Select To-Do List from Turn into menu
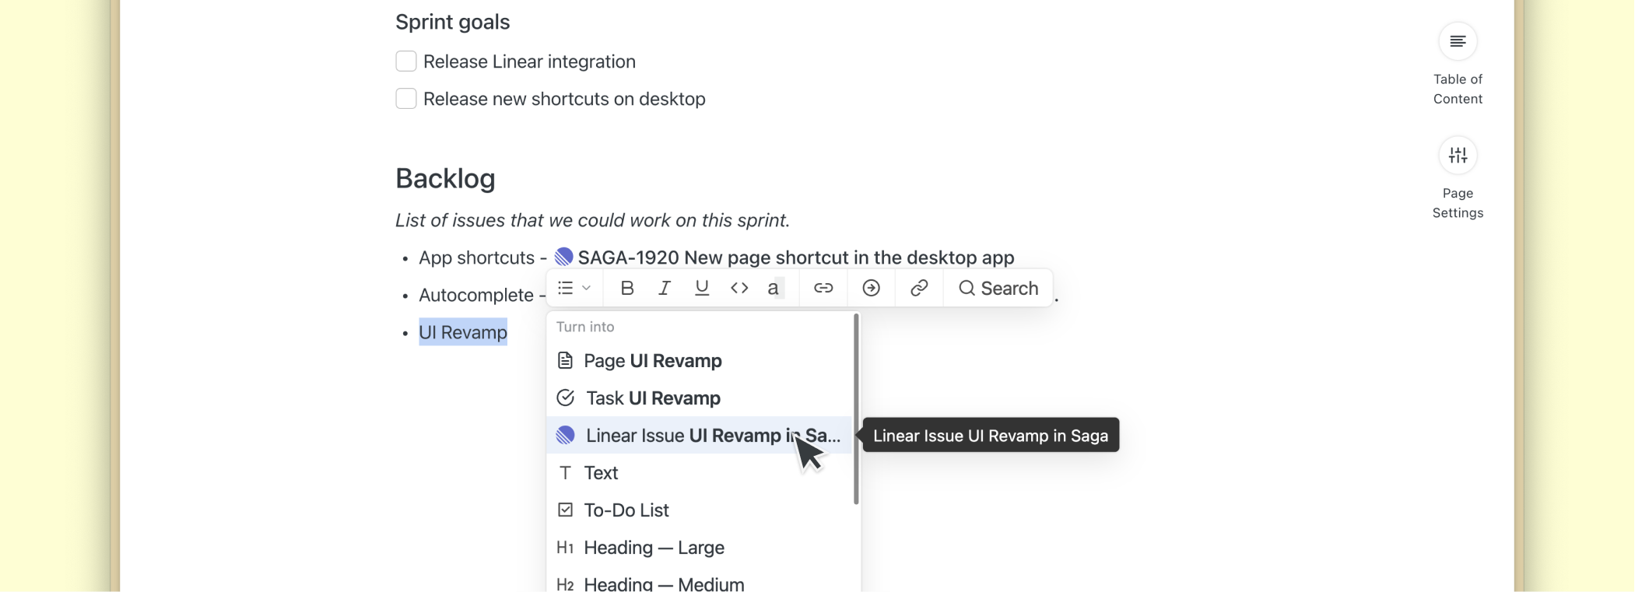1635x592 pixels. tap(626, 510)
